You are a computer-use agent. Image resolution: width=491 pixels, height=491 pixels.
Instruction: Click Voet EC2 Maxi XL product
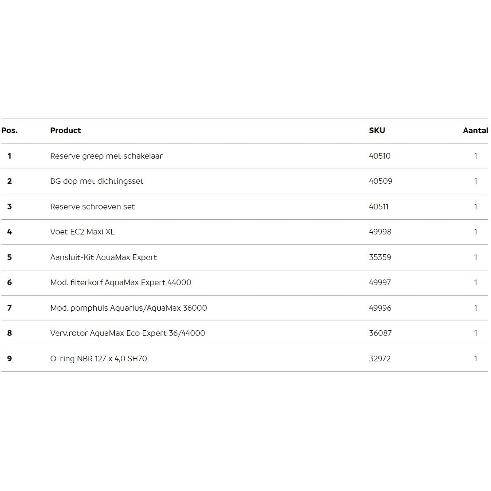click(82, 232)
